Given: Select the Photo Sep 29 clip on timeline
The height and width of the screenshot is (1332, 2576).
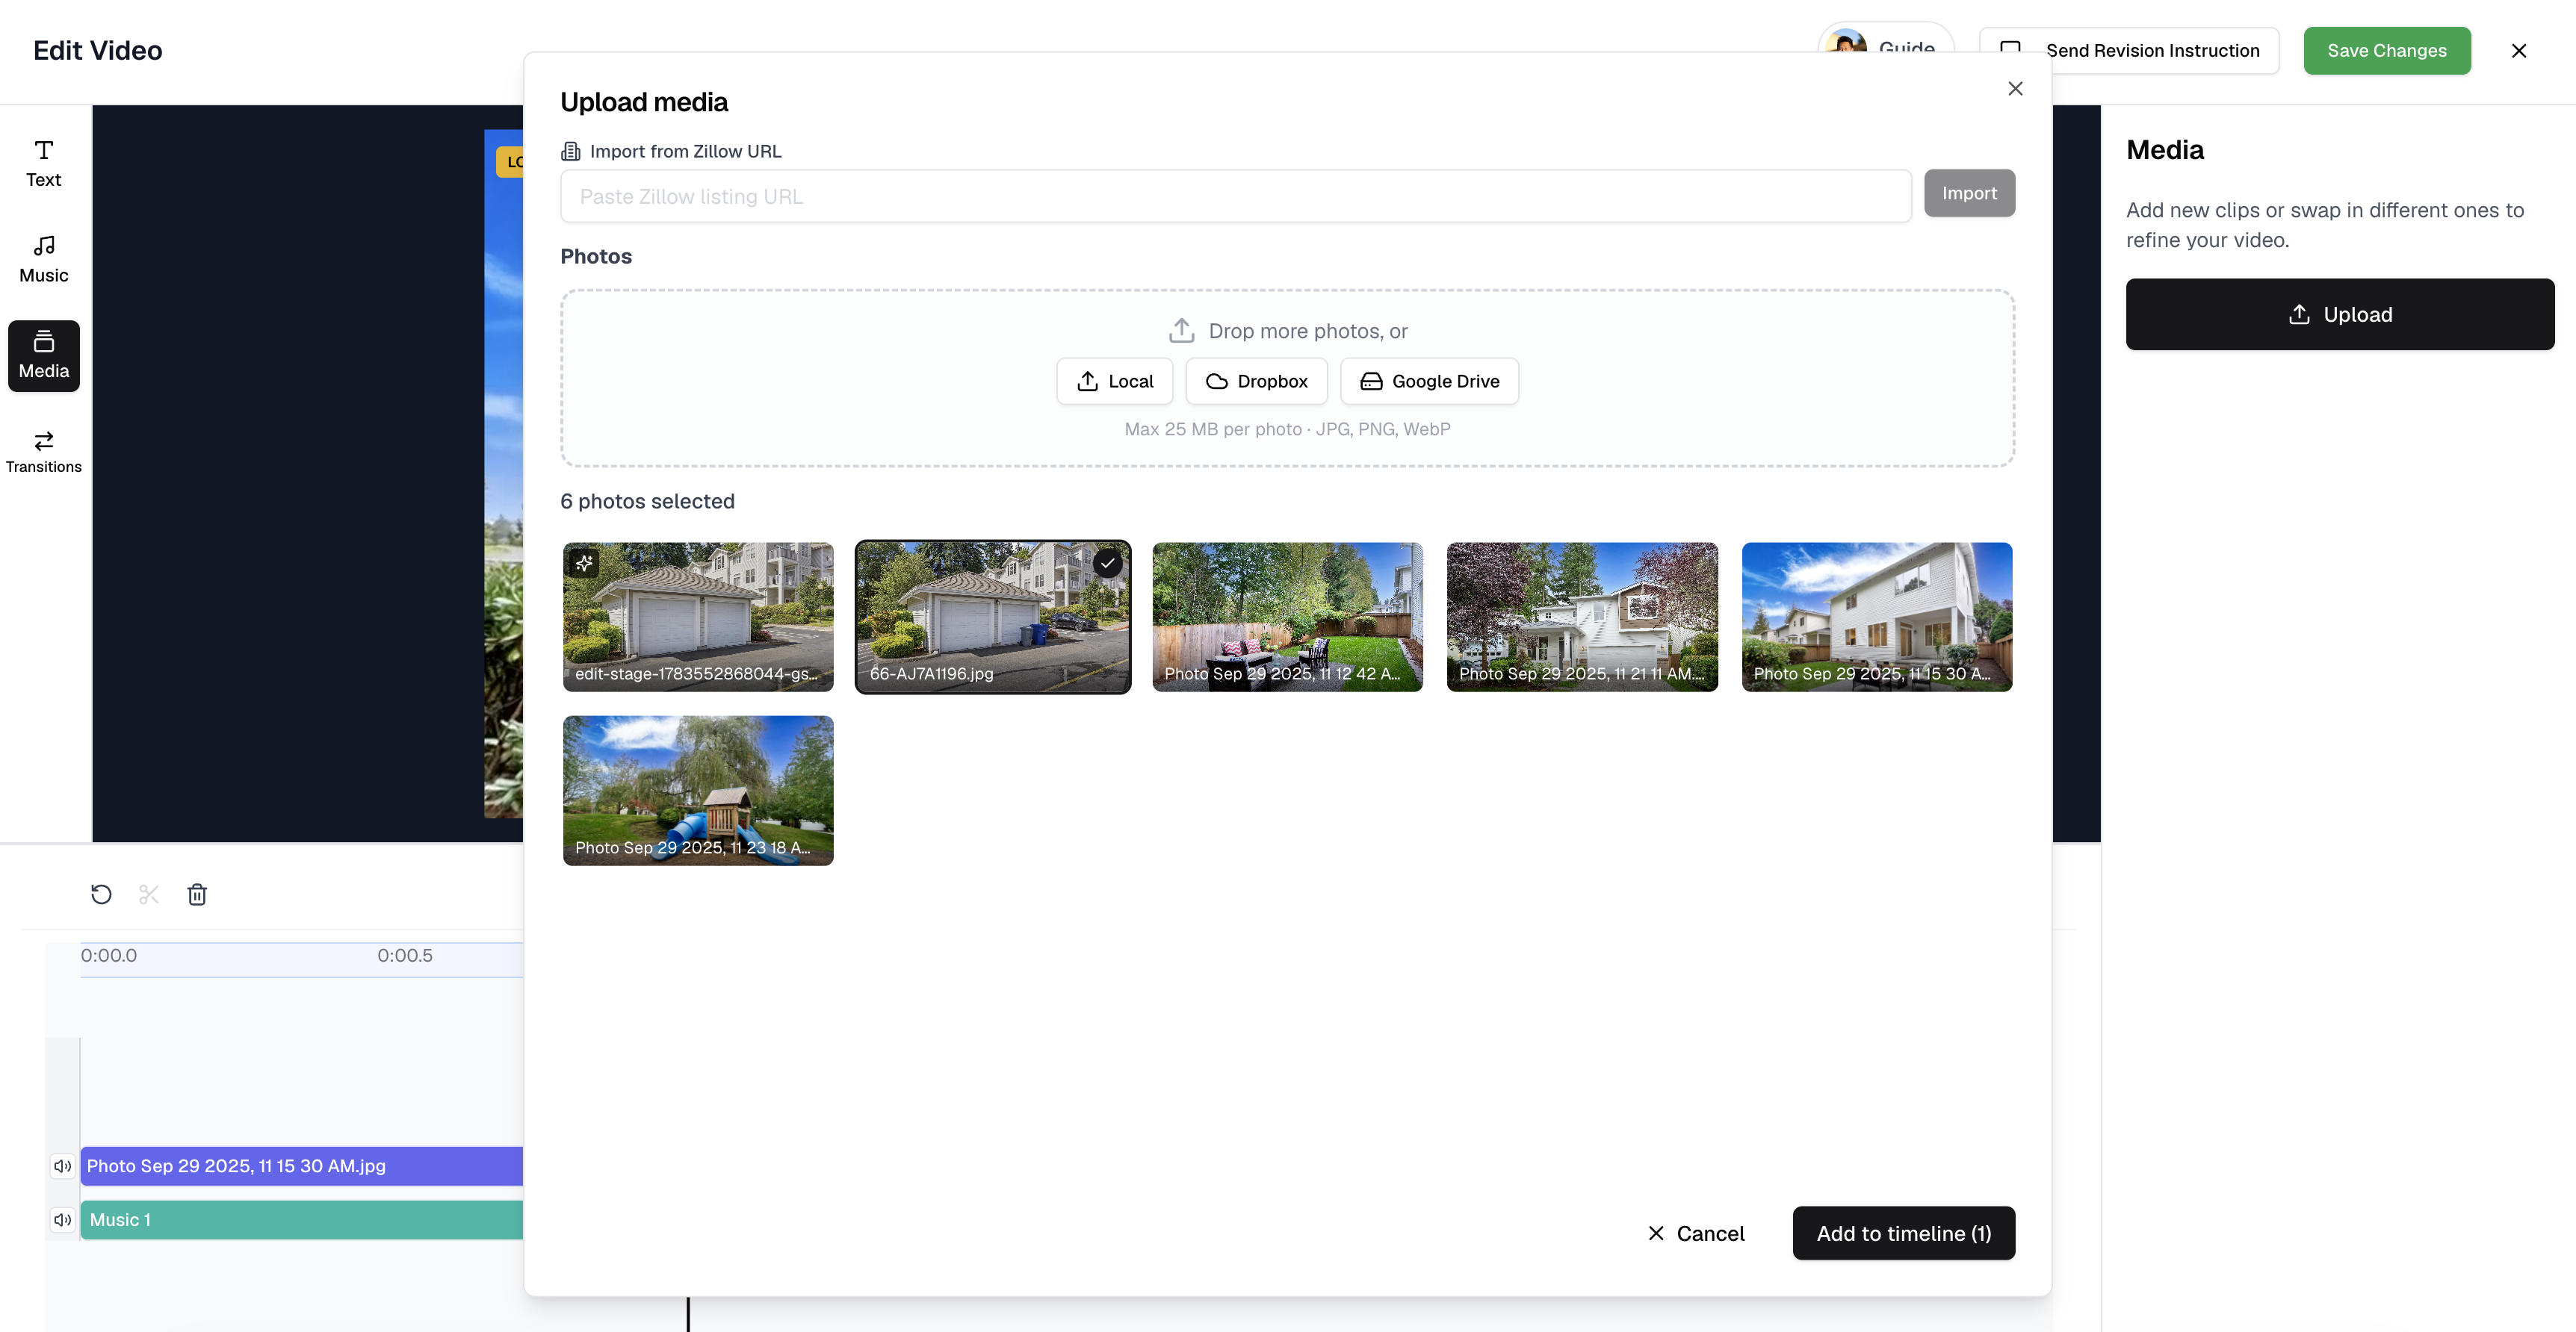Looking at the screenshot, I should click(x=302, y=1166).
